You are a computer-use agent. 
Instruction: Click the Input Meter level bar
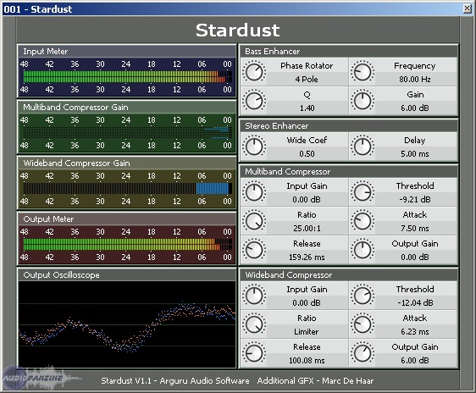coord(128,76)
